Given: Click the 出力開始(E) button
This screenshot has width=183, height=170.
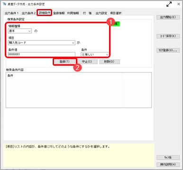Looking at the screenshot, I should 168,17.
